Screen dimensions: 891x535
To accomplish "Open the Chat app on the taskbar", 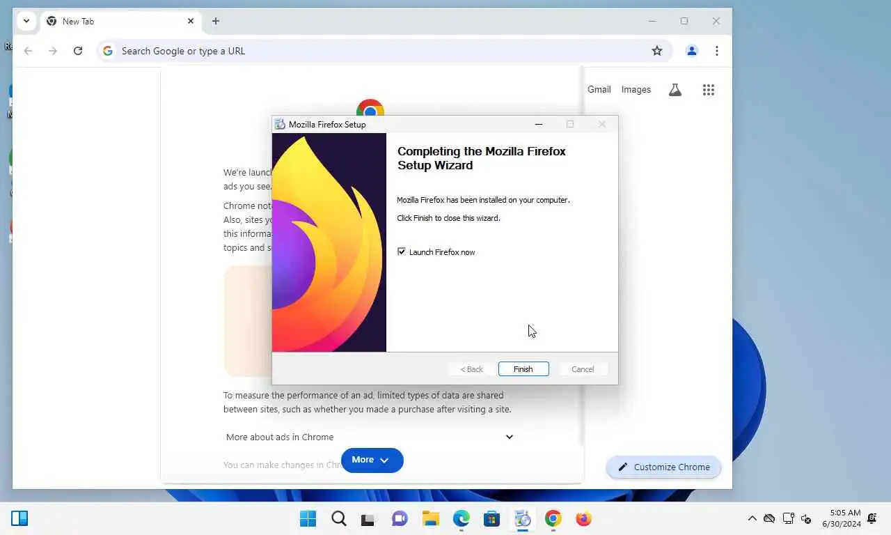I will (x=400, y=519).
